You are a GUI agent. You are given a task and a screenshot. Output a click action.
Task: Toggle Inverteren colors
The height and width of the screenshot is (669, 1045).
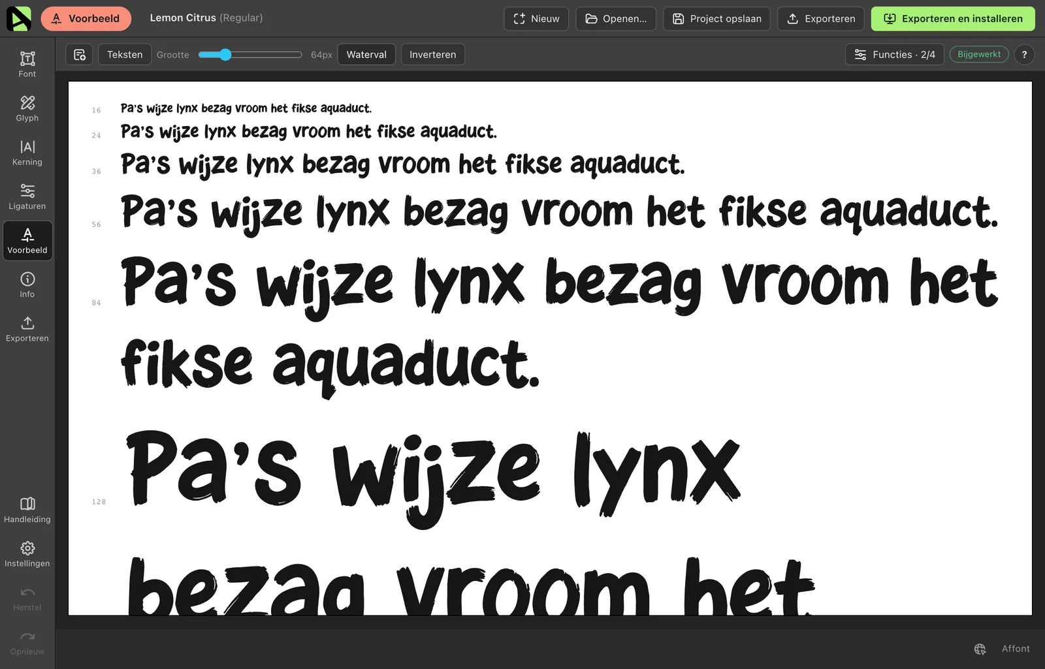tap(432, 55)
